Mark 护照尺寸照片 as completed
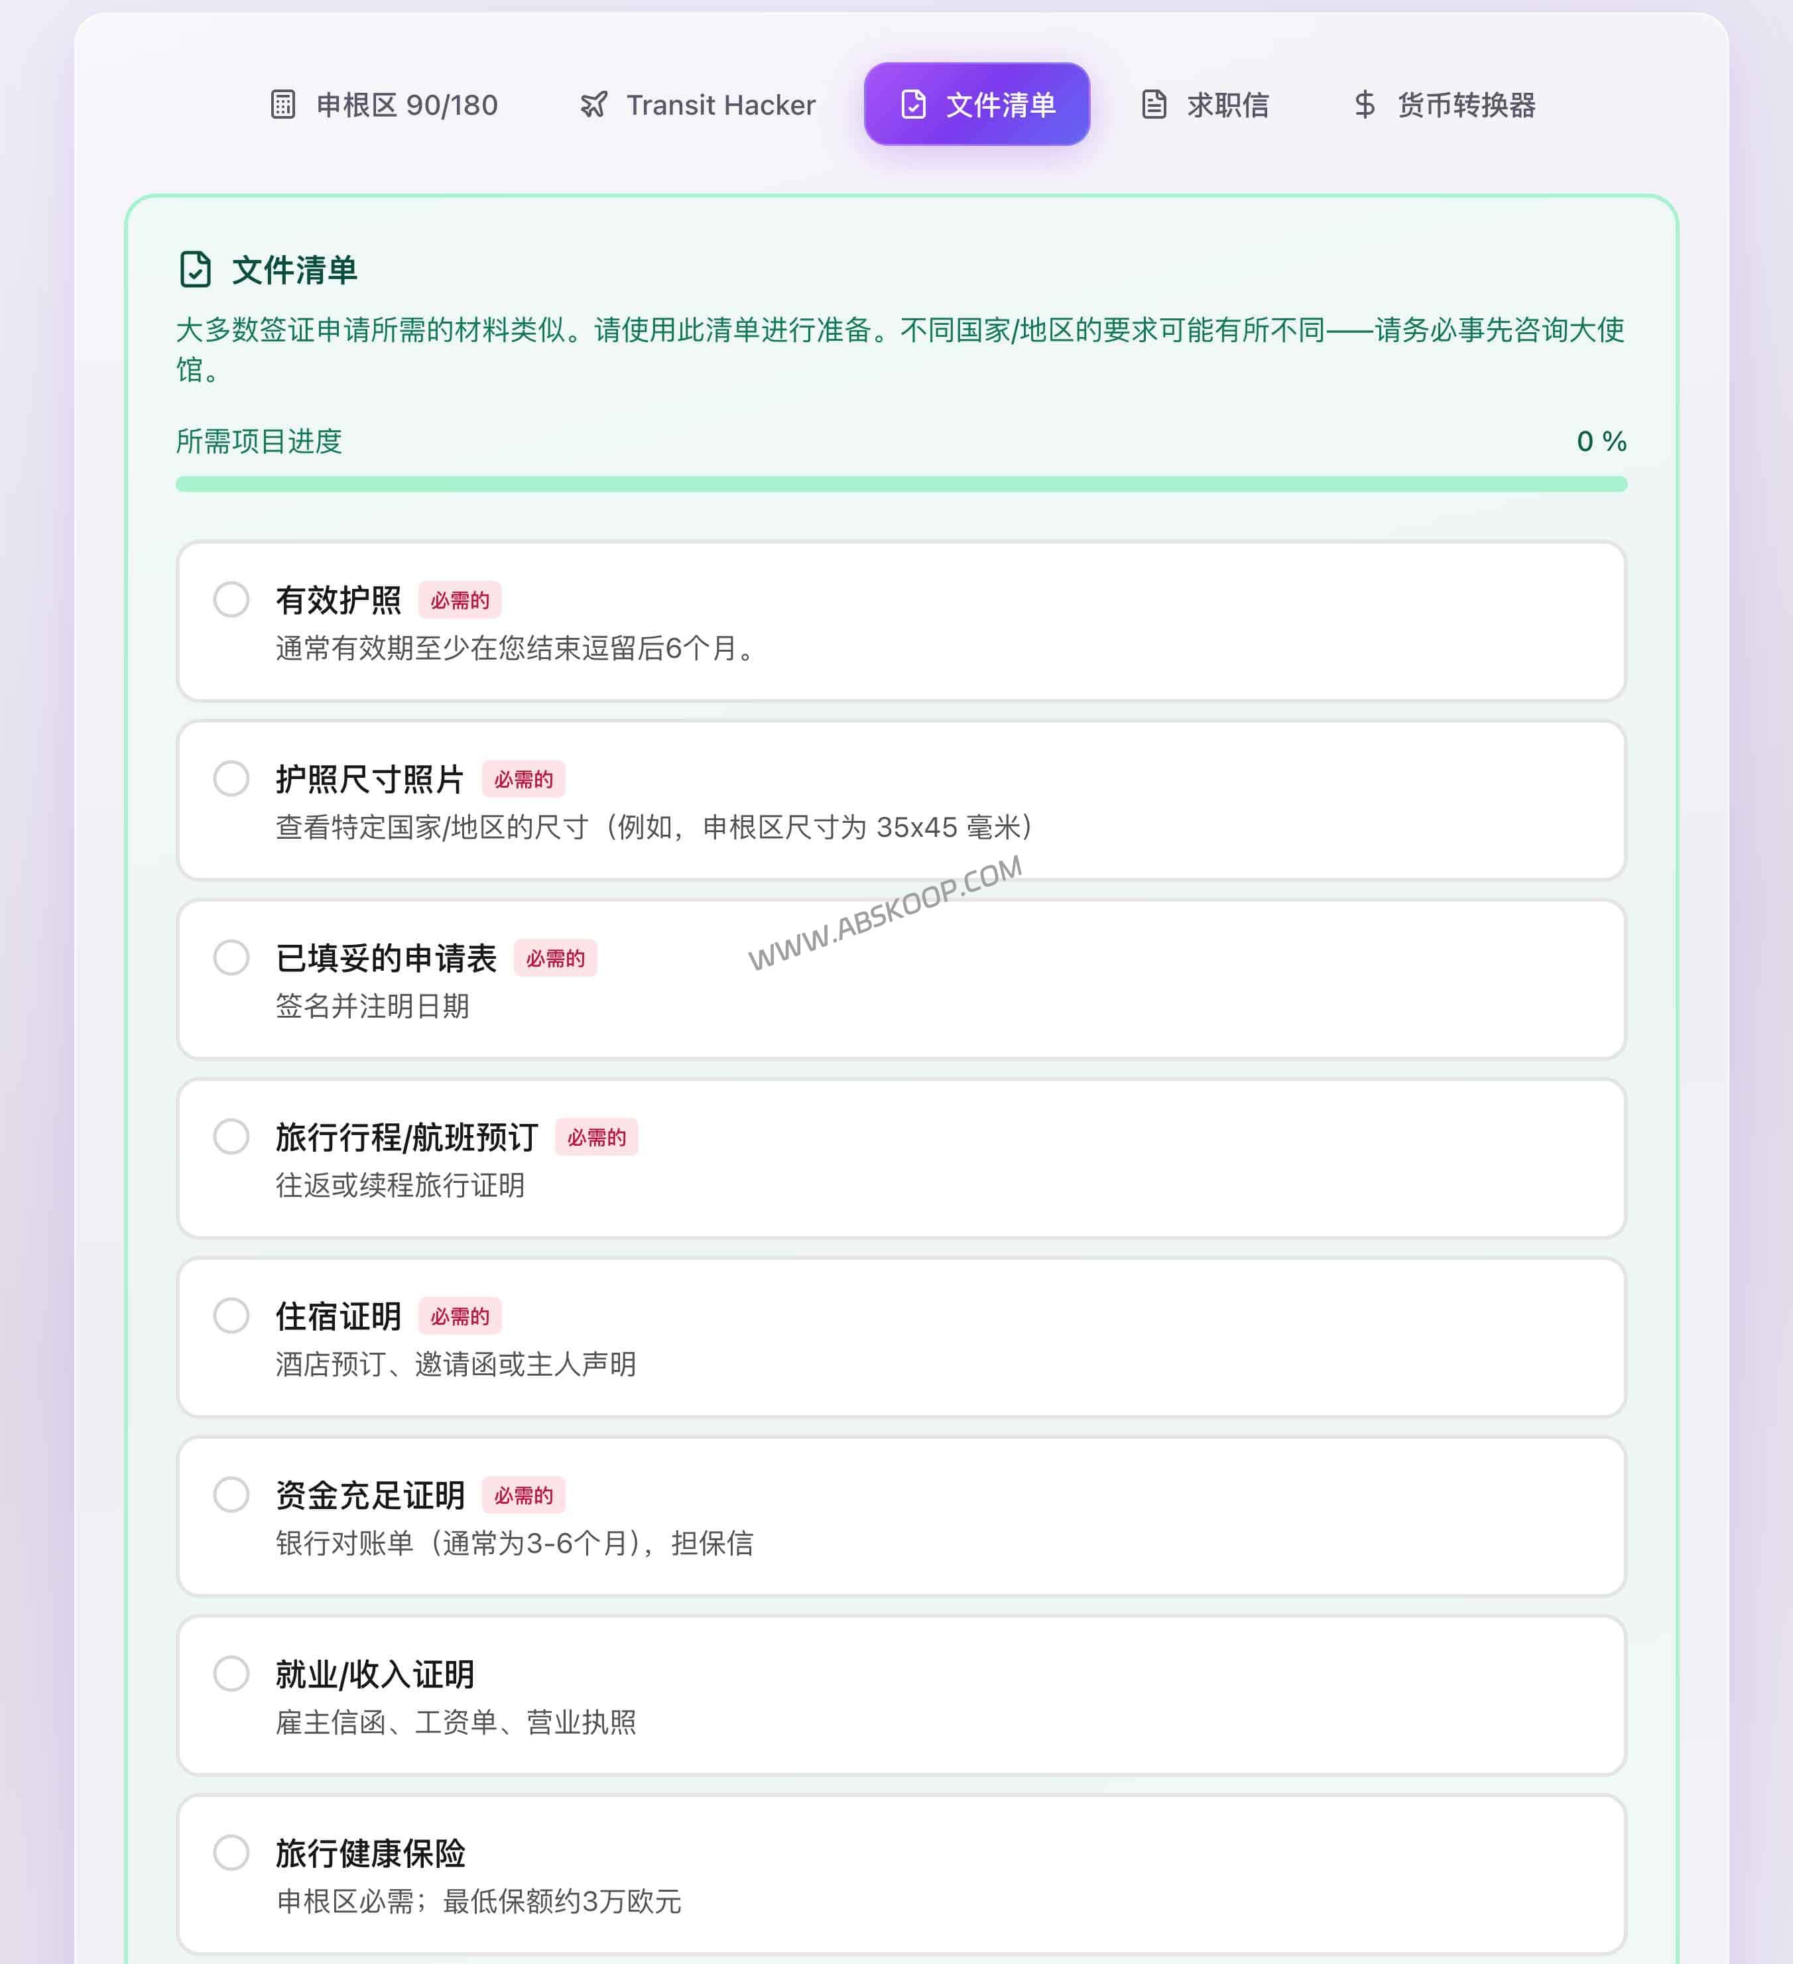Viewport: 1793px width, 1964px height. tap(232, 780)
